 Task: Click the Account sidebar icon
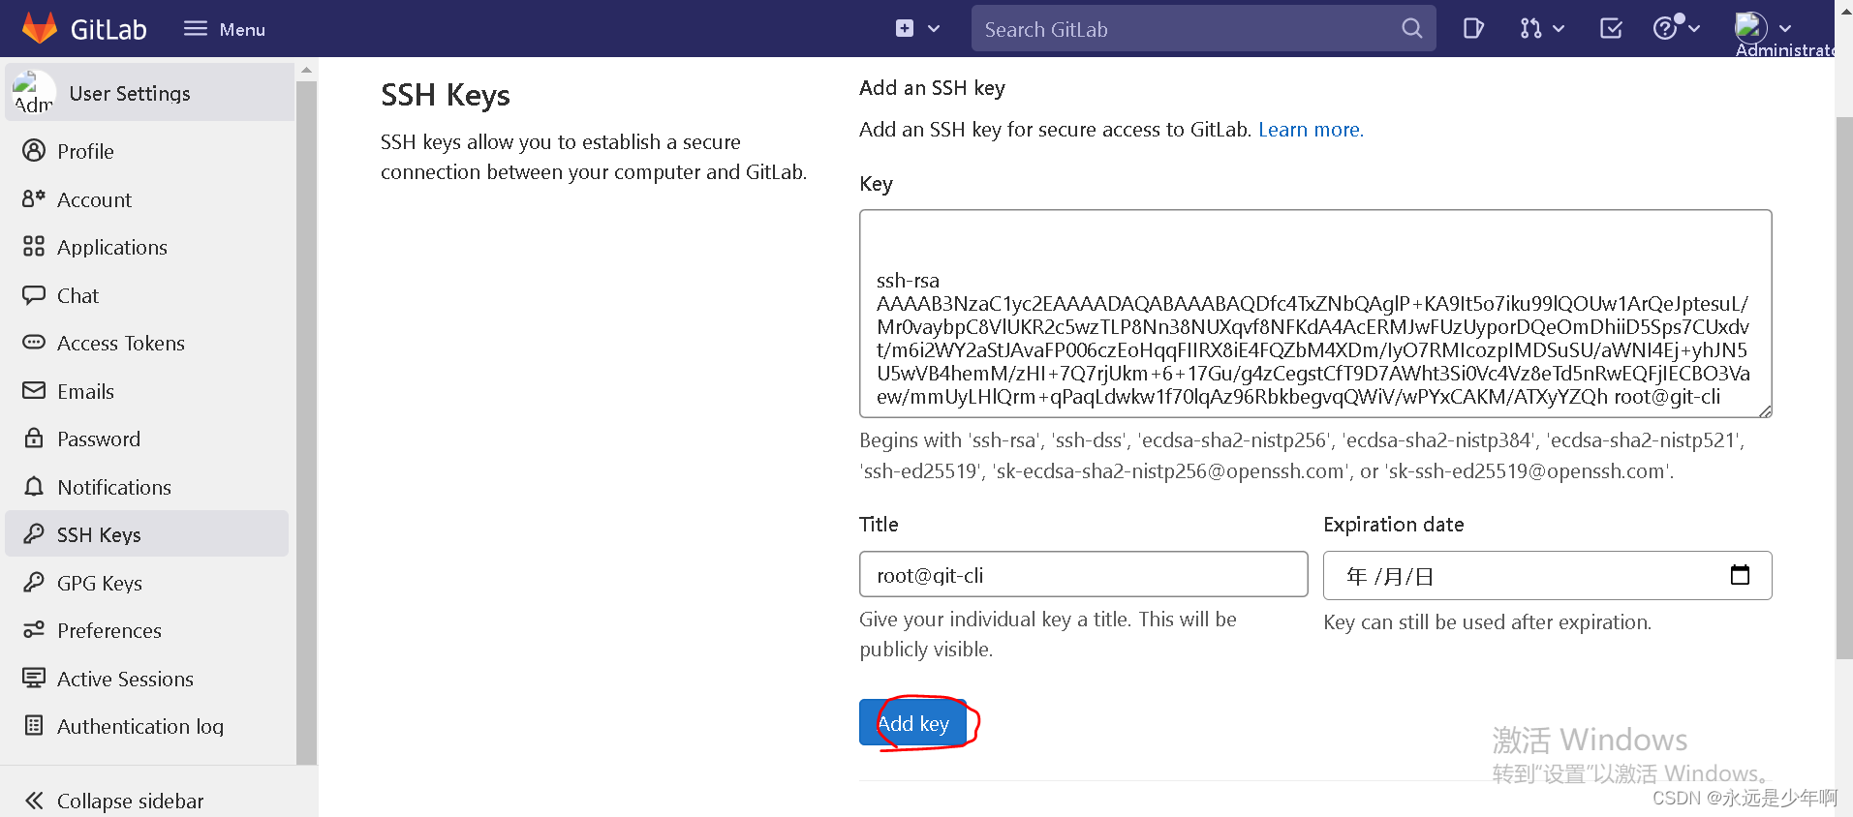[x=34, y=199]
